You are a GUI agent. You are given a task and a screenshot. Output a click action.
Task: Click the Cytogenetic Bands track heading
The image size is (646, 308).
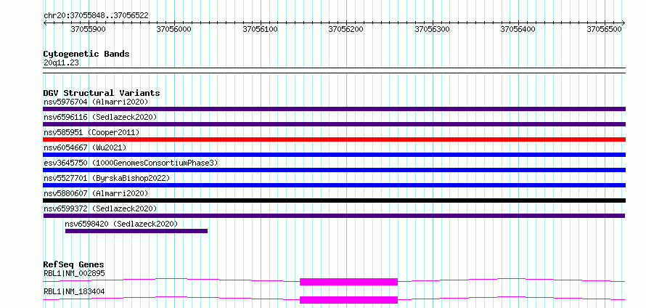[x=86, y=54]
